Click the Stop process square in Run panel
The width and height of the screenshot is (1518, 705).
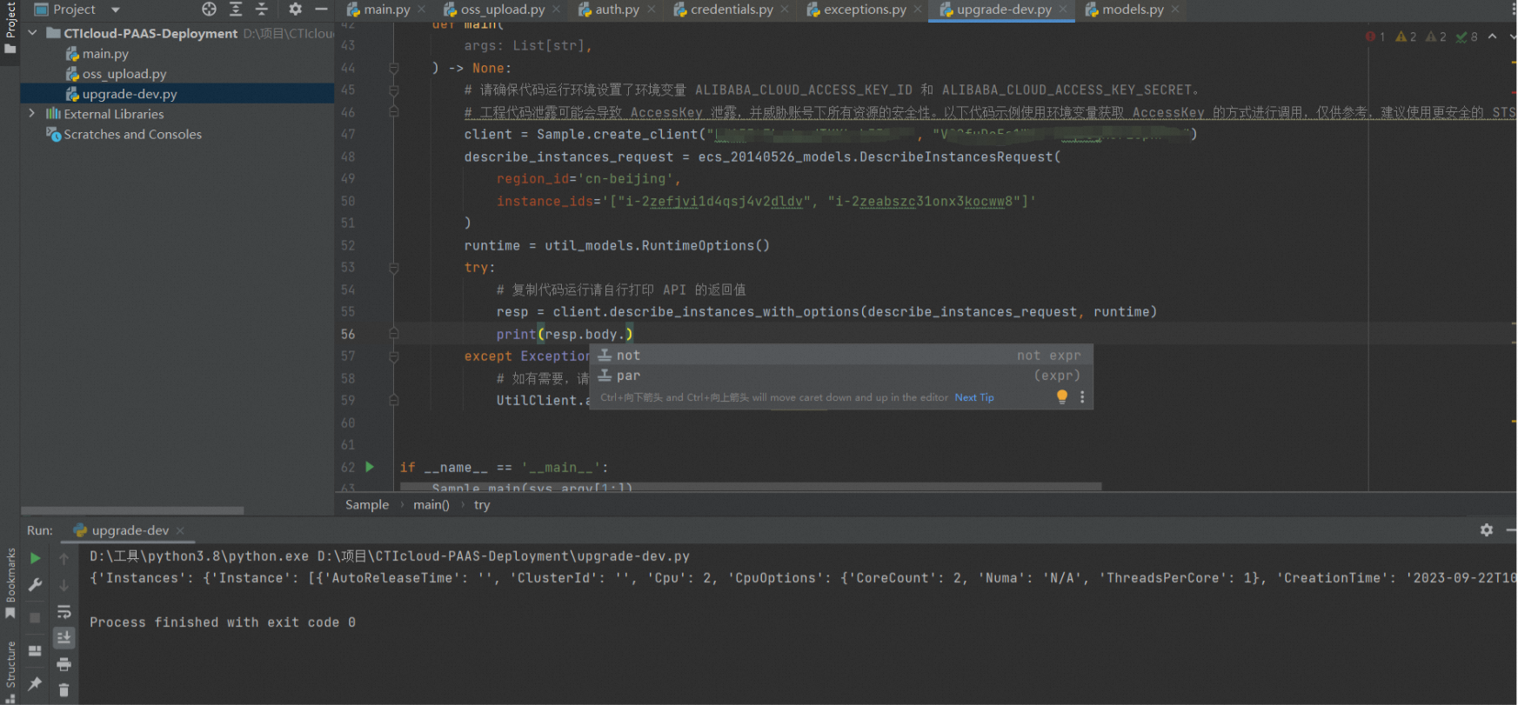pos(36,618)
